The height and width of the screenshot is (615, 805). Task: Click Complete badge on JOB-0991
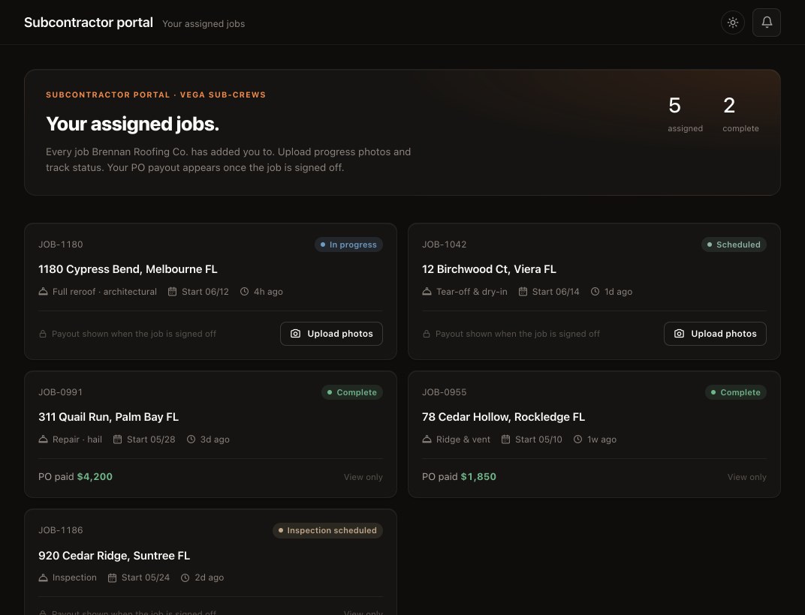click(352, 392)
